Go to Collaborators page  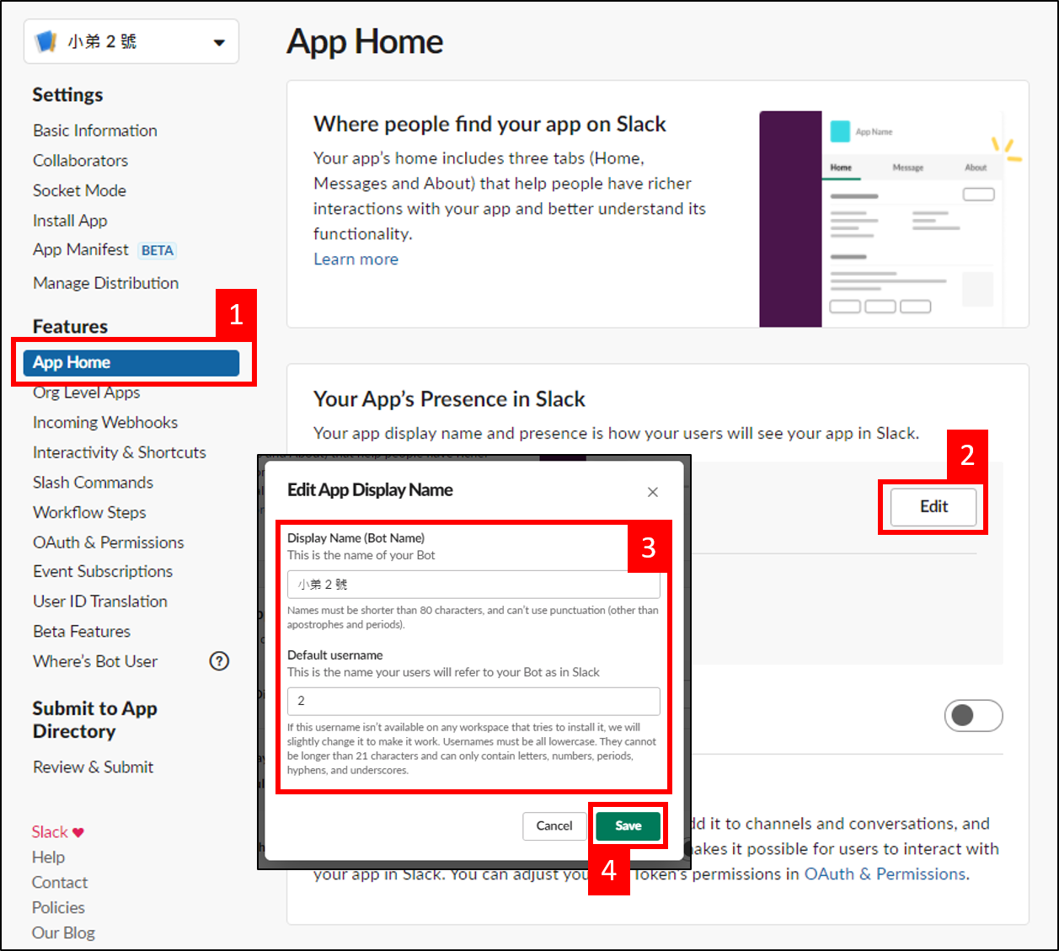coord(81,161)
